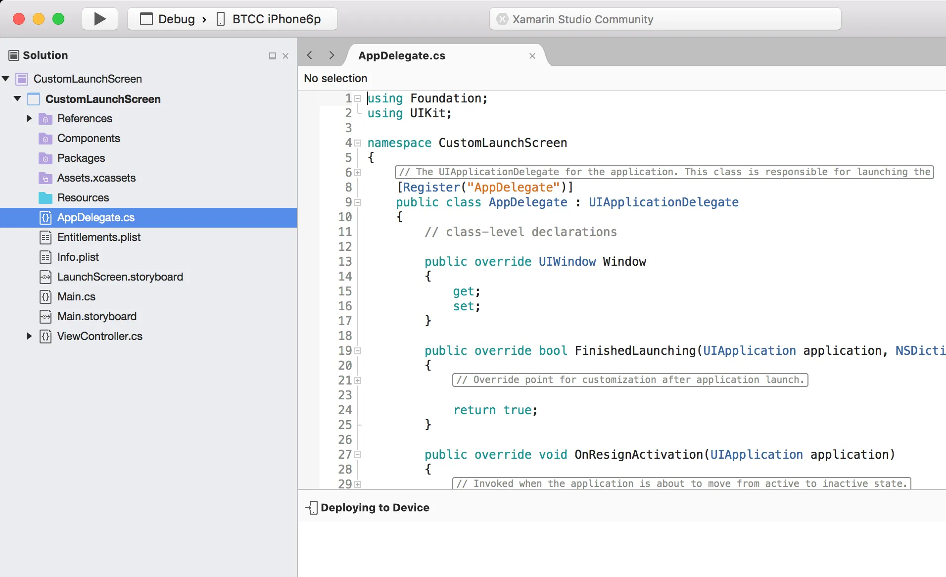The height and width of the screenshot is (577, 946).
Task: Click the Packages folder icon
Action: pyautogui.click(x=46, y=158)
